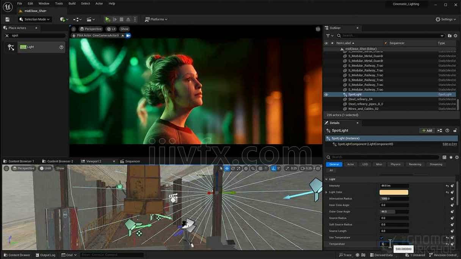Toggle grid snapping in Viewport 2
This screenshot has width=461, height=259.
click(x=260, y=169)
